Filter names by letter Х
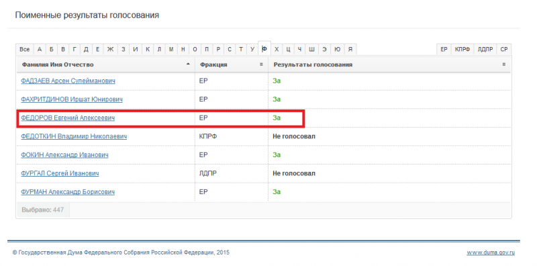Viewport: 537px width, 266px height. click(277, 49)
